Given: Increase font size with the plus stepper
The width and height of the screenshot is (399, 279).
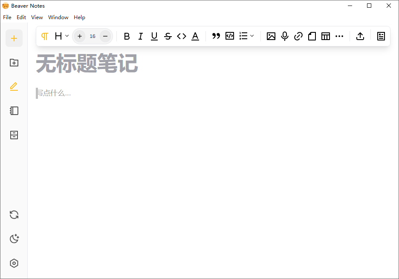Looking at the screenshot, I should pos(80,36).
